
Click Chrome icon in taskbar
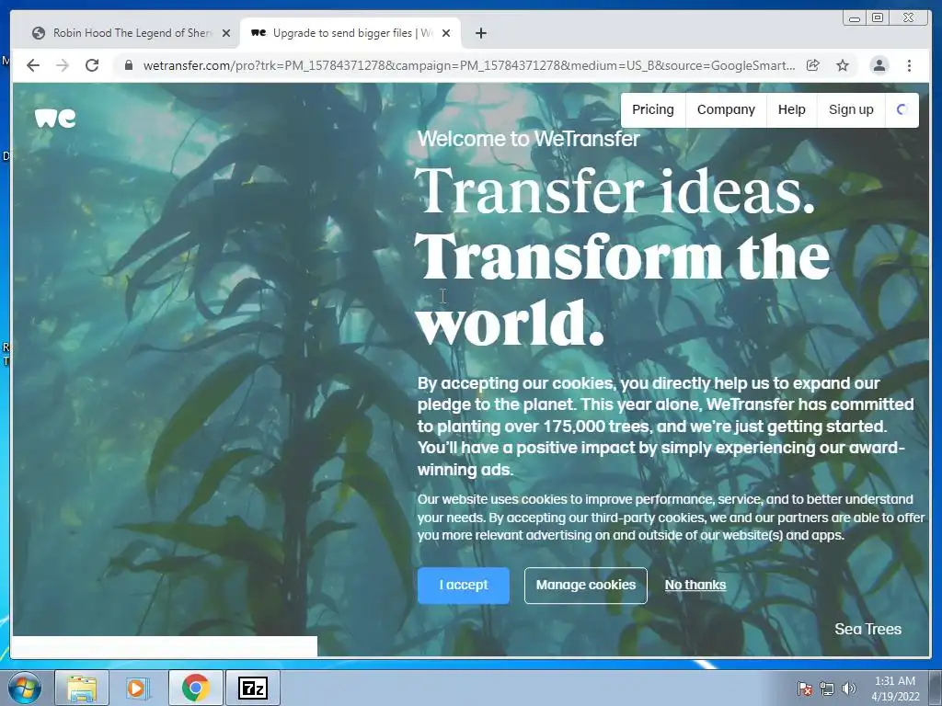[195, 688]
